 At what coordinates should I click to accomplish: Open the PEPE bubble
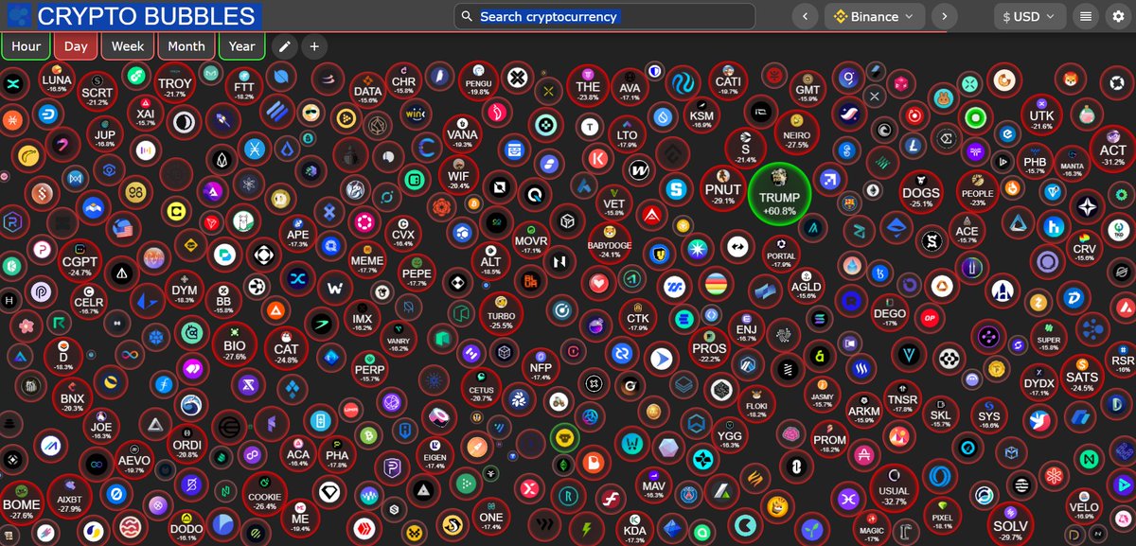click(x=417, y=271)
